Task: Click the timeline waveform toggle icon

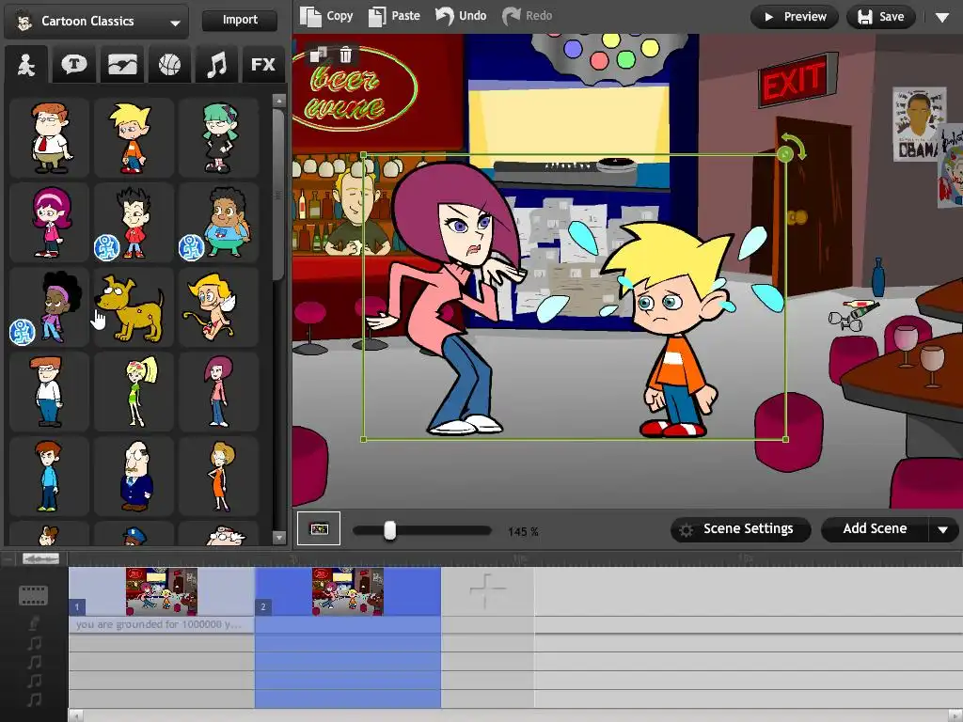Action: [x=40, y=558]
